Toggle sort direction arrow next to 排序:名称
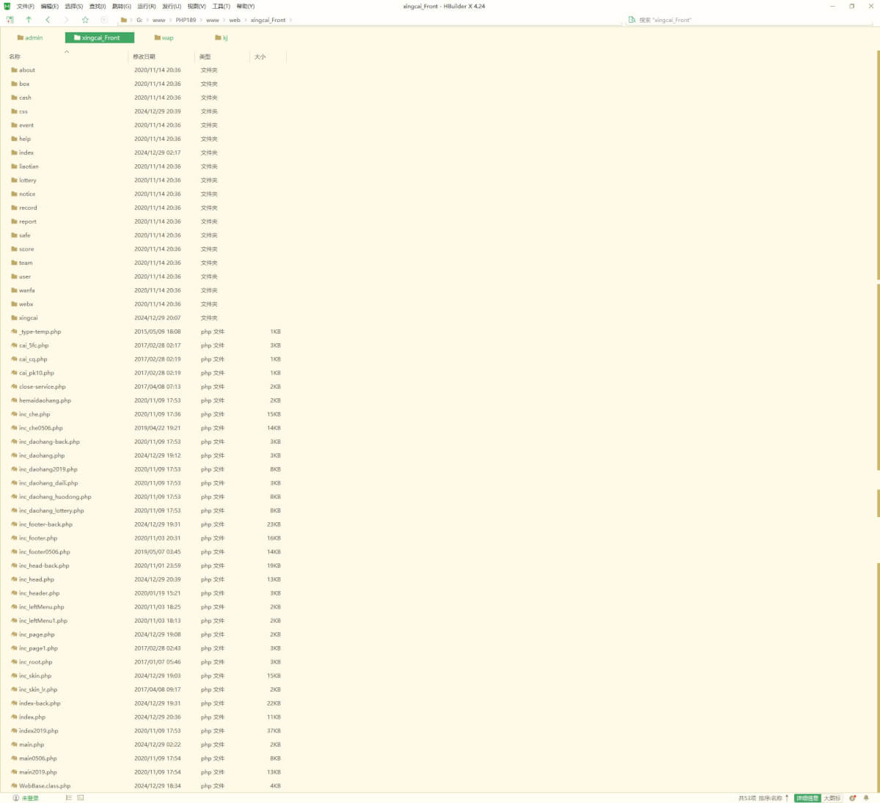Screen dimensions: 880x803 point(787,798)
